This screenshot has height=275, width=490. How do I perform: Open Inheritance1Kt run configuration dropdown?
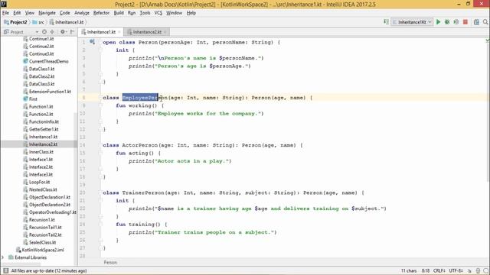412,22
